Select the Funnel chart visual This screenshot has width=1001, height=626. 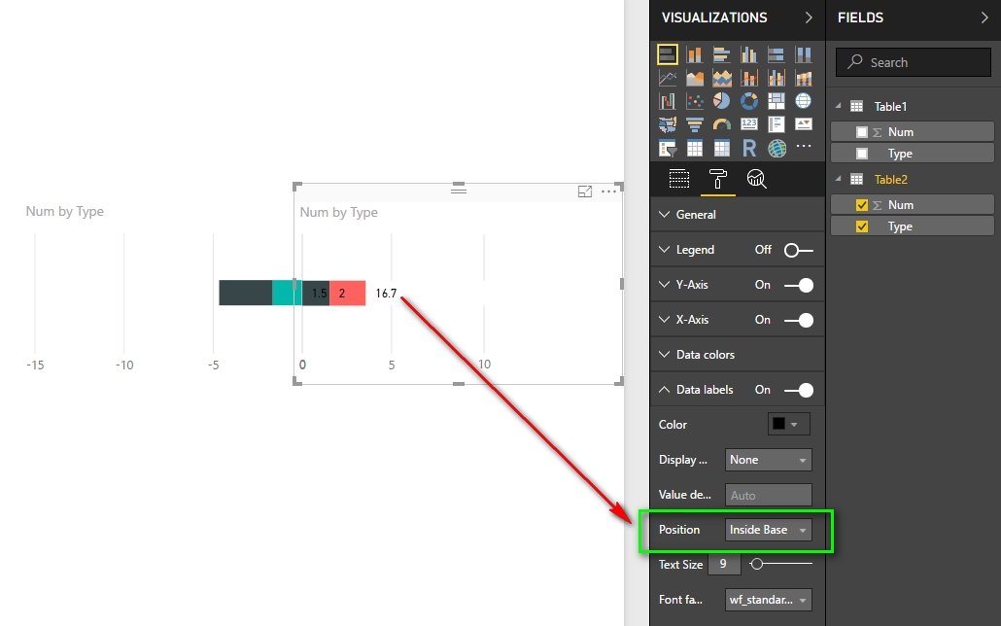tap(695, 124)
